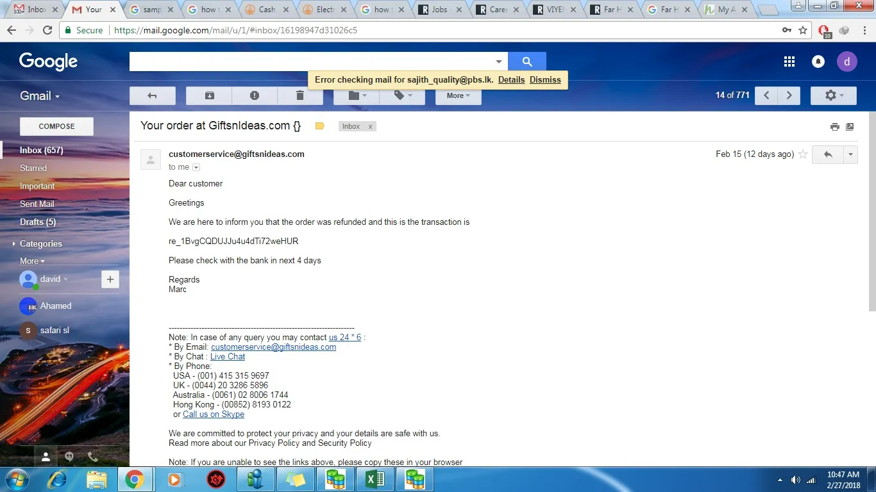Open chat with safari sl
The image size is (876, 492).
coord(55,331)
